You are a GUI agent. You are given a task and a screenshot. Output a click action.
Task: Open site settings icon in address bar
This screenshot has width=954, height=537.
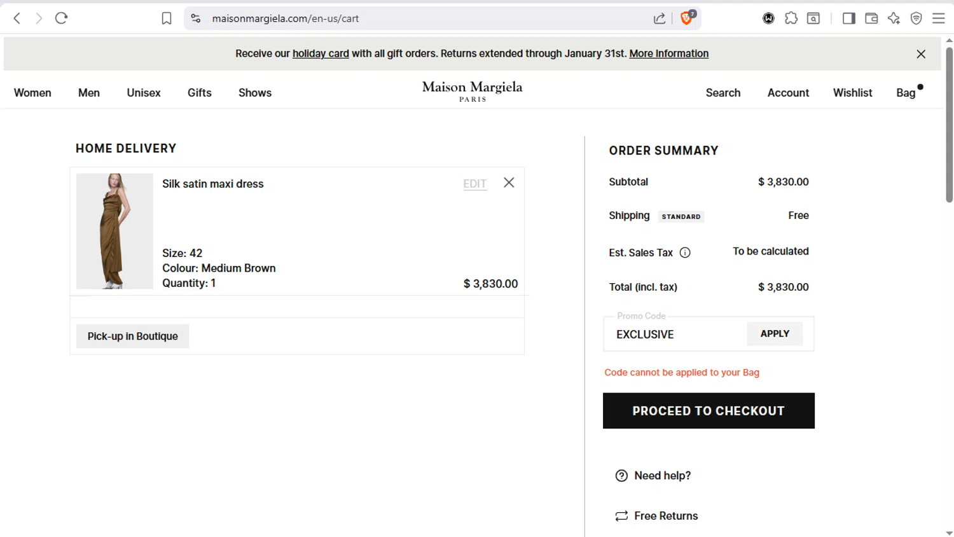196,18
